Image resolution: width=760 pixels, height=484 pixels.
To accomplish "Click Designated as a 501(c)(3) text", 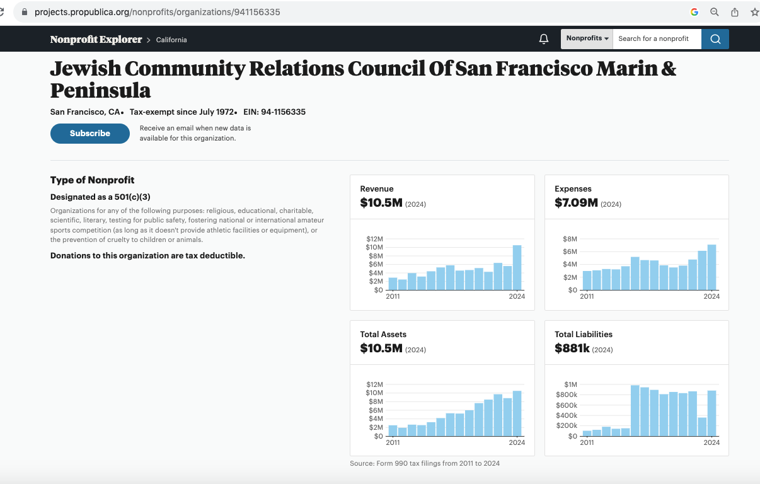I will 100,197.
